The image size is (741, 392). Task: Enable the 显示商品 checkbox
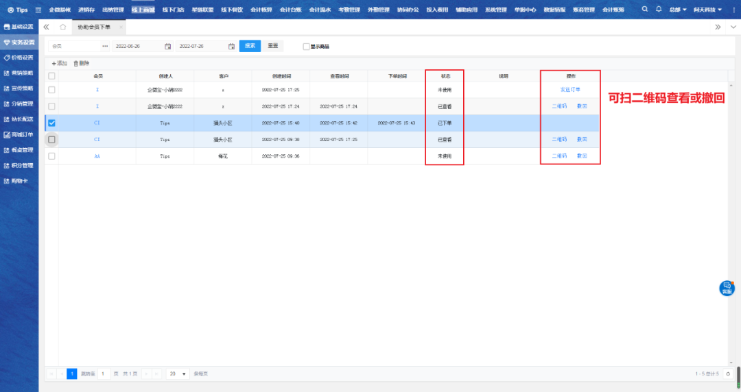pyautogui.click(x=307, y=47)
